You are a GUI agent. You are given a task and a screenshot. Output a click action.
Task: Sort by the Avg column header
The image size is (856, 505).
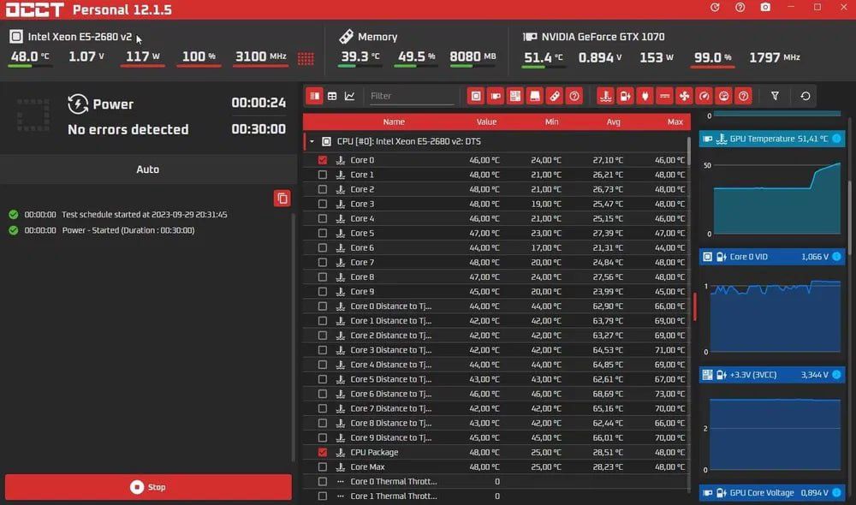(x=613, y=122)
